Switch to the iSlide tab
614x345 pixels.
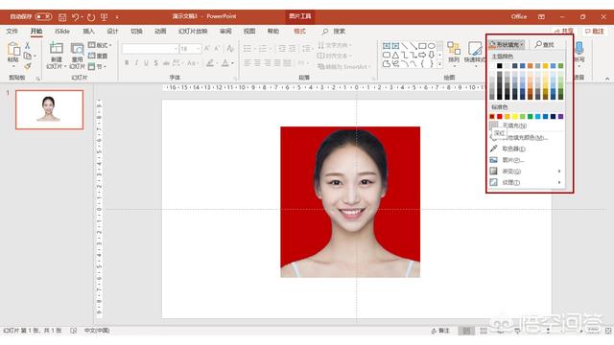tap(62, 32)
